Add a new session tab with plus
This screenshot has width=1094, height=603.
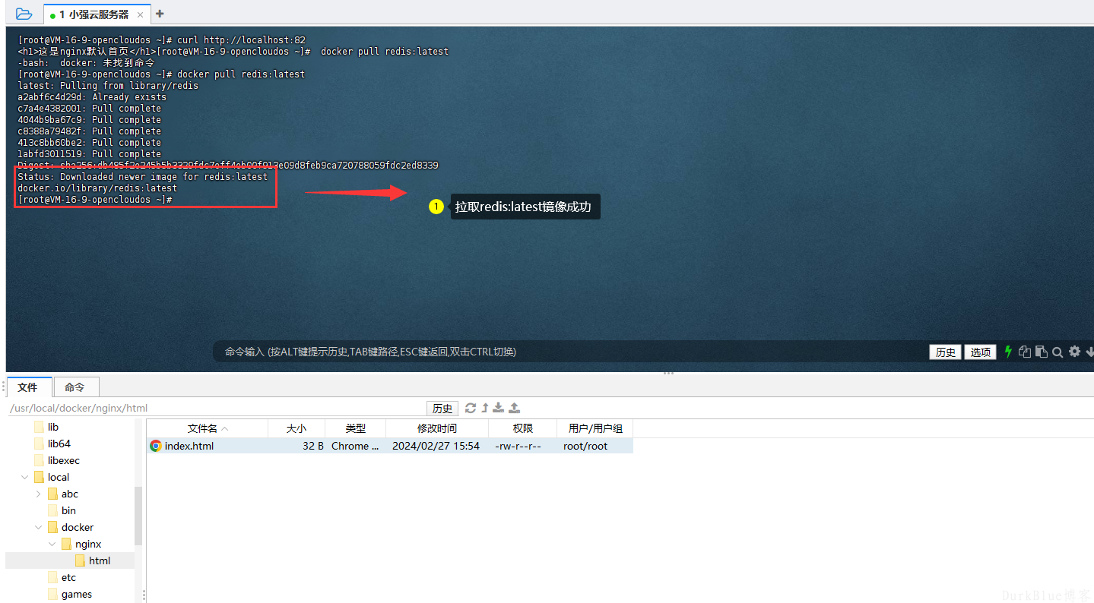tap(160, 14)
